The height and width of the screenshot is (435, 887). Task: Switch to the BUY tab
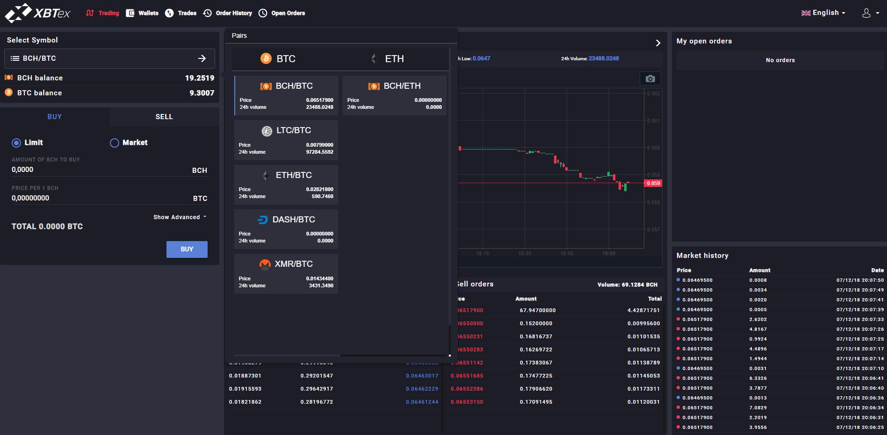tap(55, 117)
